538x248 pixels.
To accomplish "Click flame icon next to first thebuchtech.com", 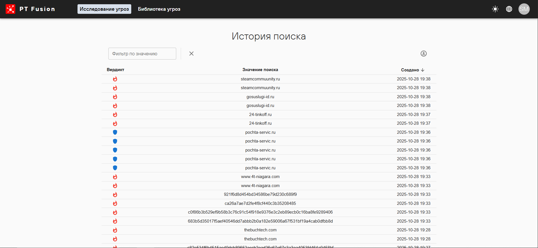I will pos(115,230).
